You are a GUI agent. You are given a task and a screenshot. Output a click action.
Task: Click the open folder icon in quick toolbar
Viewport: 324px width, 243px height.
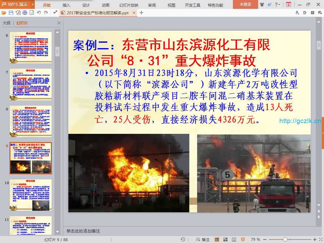(4, 13)
